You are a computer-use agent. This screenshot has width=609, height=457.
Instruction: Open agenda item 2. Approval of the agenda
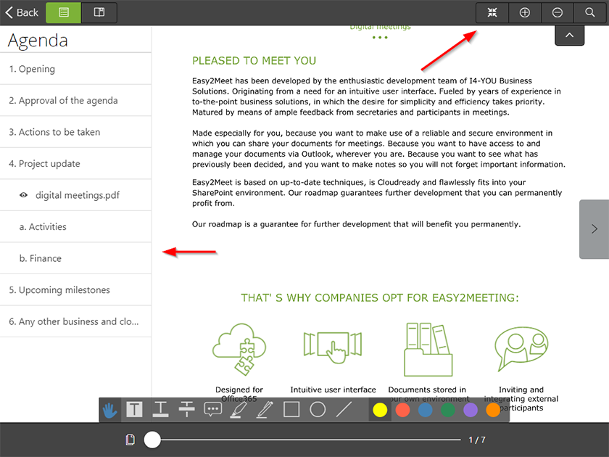[75, 100]
